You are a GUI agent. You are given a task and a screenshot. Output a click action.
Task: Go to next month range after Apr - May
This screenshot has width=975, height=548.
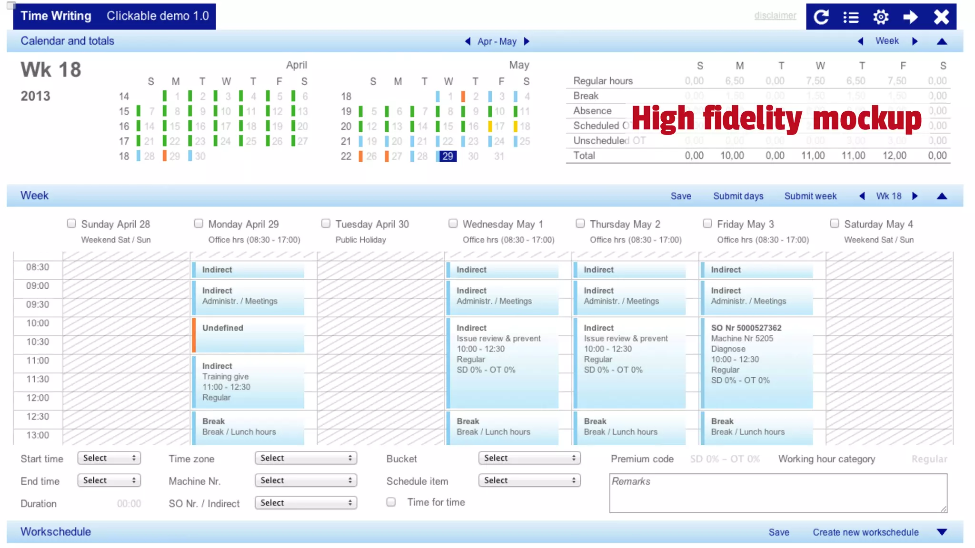click(x=527, y=41)
